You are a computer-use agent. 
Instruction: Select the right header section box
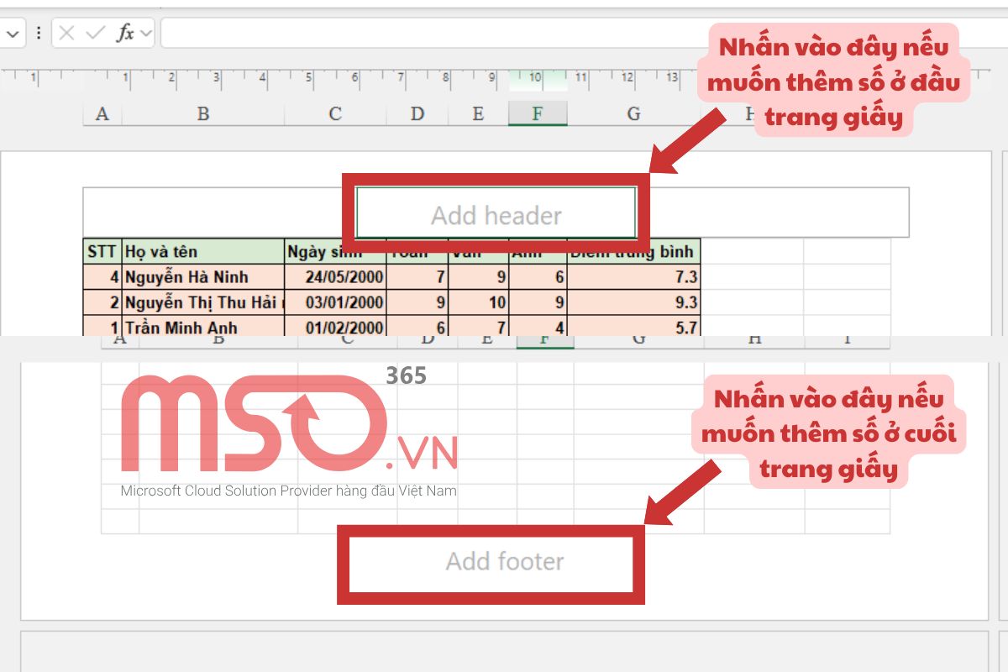pyautogui.click(x=773, y=213)
